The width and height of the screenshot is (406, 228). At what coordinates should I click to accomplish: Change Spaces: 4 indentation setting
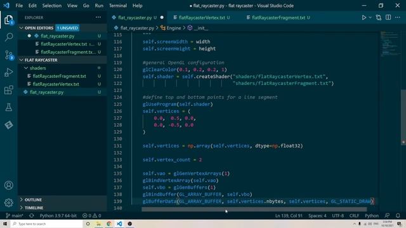point(317,215)
